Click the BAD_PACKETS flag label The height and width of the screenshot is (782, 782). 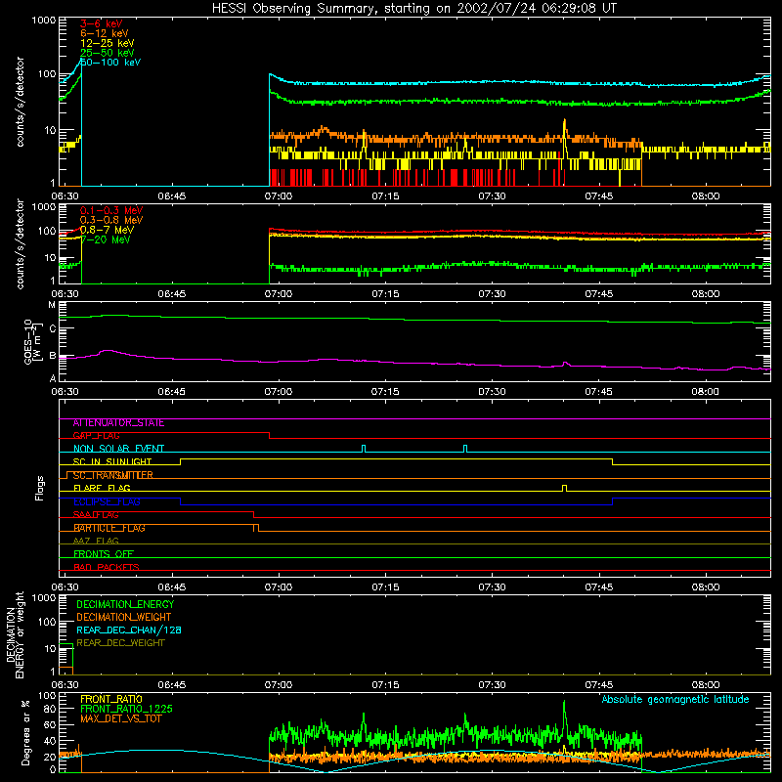pos(107,567)
